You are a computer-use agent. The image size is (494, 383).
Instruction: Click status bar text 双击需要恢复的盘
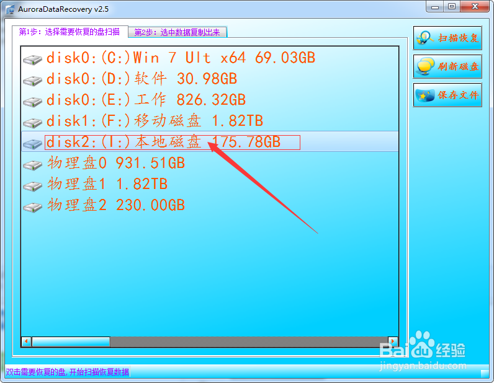coord(36,372)
